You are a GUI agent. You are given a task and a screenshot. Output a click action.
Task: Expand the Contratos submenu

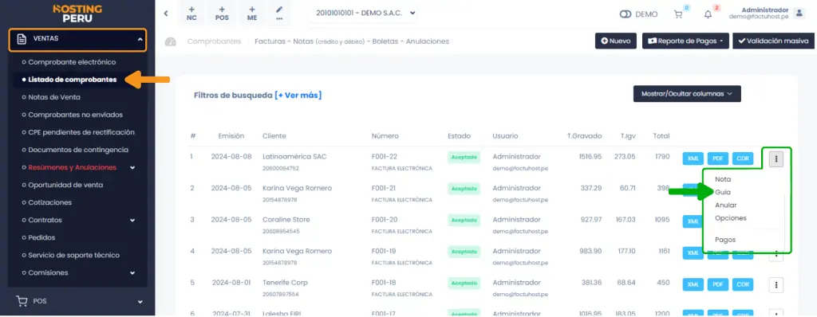79,220
